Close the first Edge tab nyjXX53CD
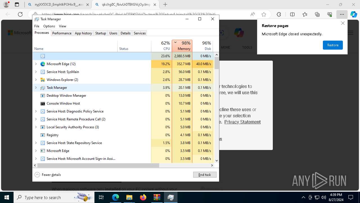This screenshot has height=203, width=360. click(87, 5)
